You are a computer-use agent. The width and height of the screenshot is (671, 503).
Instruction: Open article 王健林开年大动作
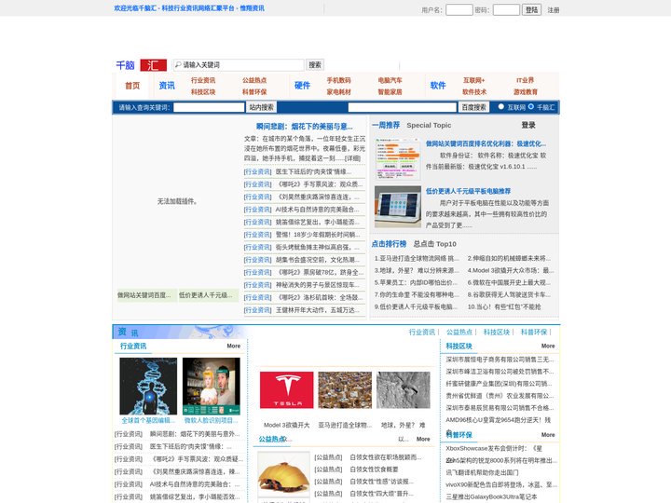318,310
